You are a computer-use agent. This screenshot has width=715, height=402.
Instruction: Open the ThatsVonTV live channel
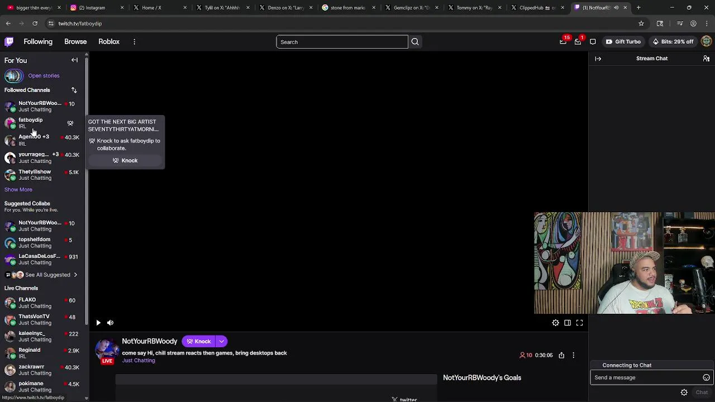click(42, 319)
